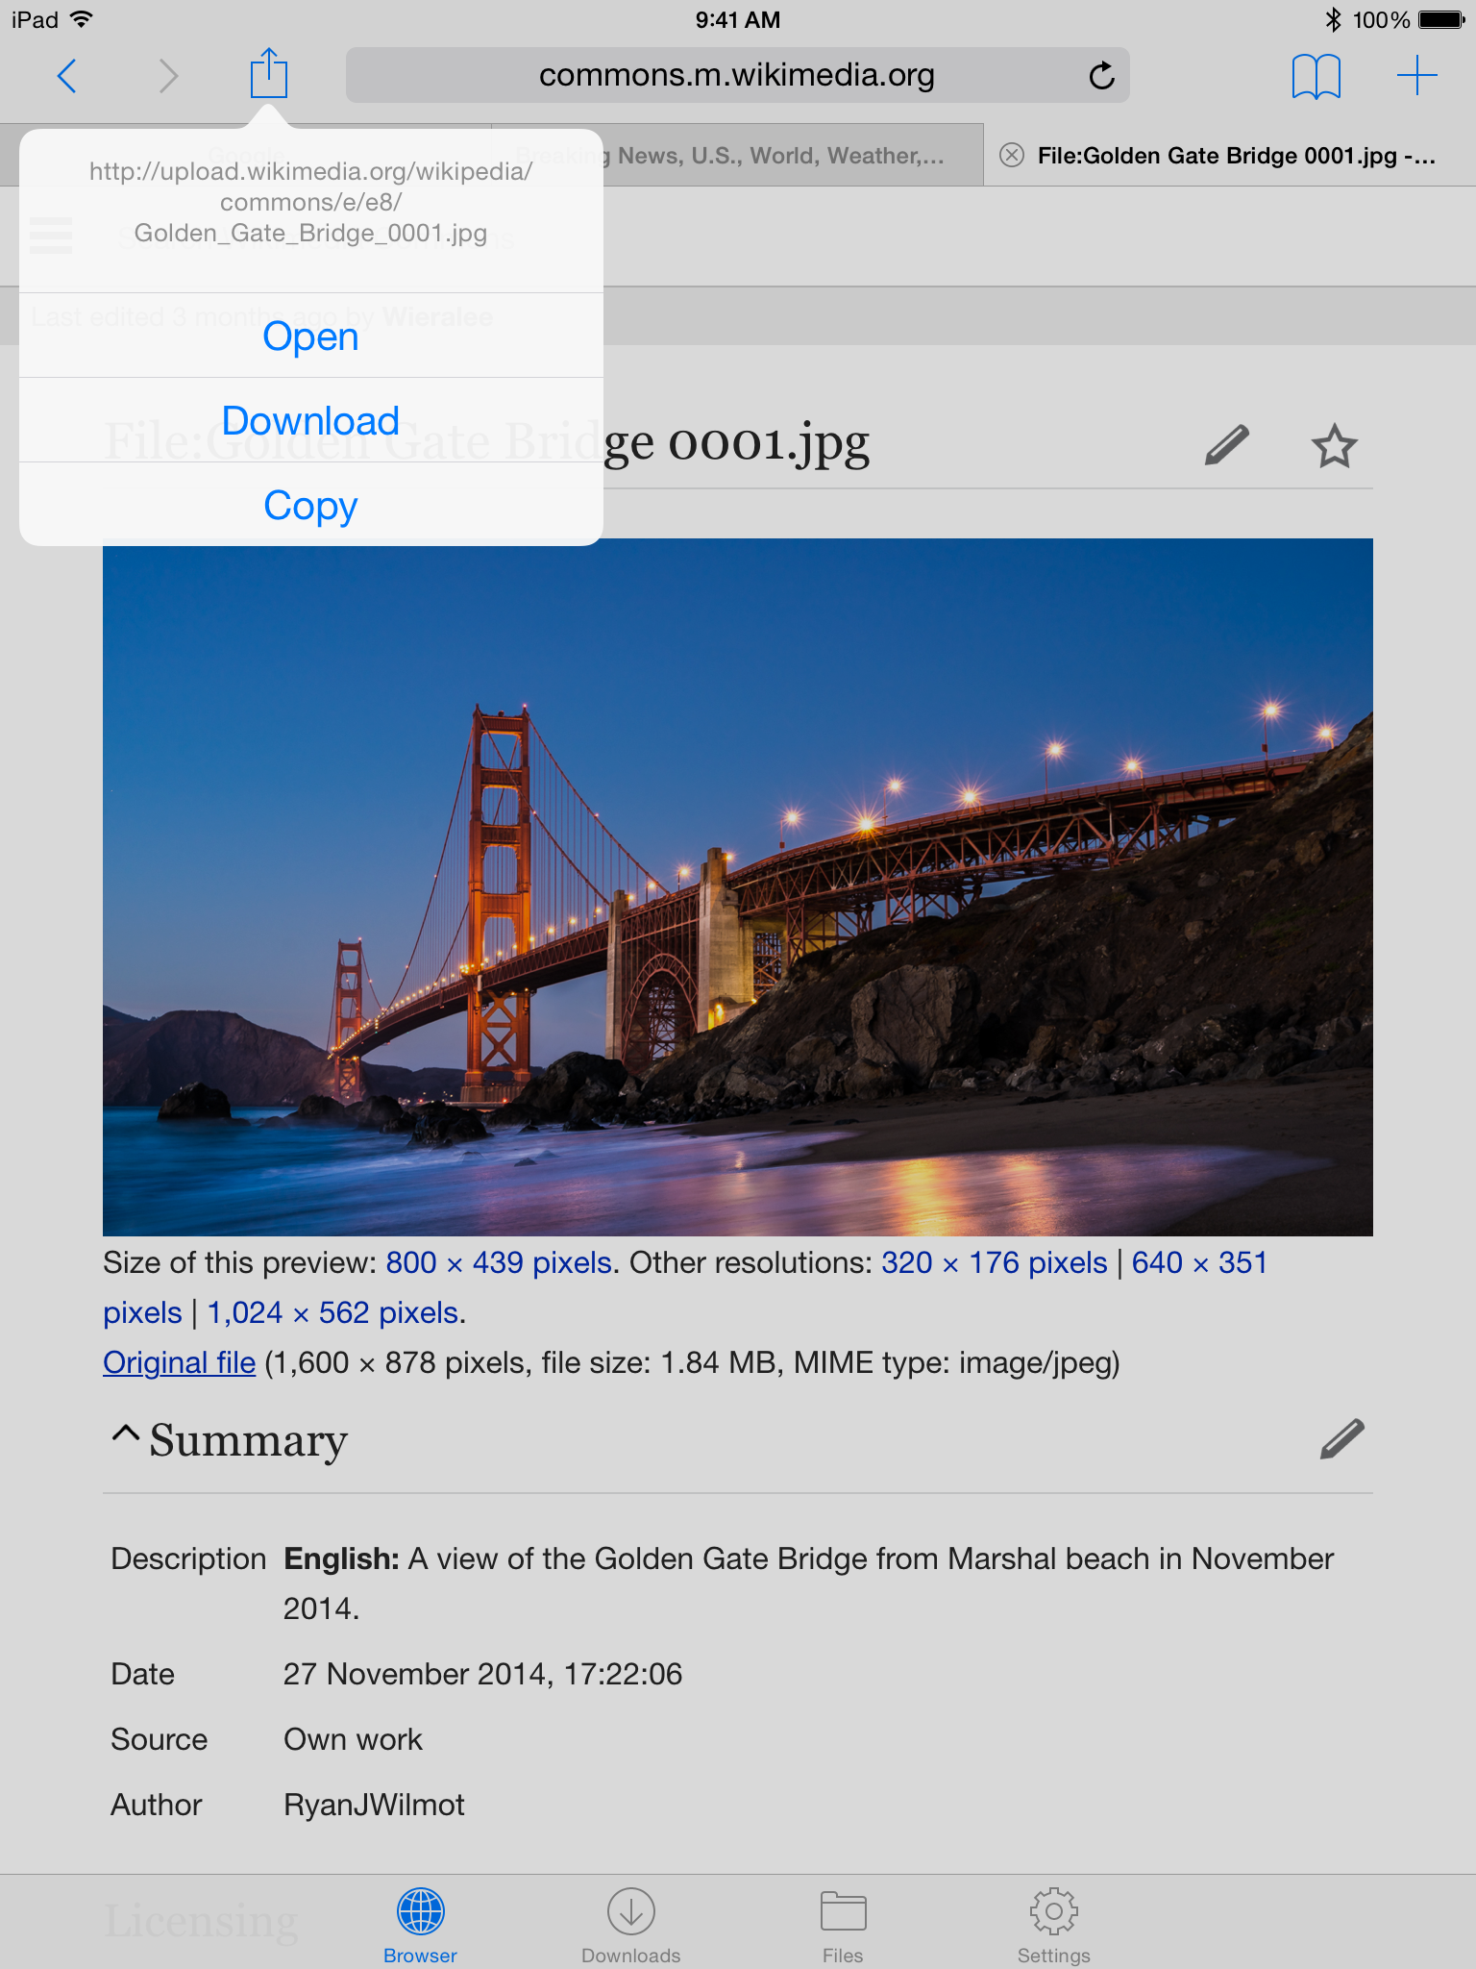Viewport: 1476px width, 1969px height.
Task: Tap the battery indicator in the status bar
Action: (x=1441, y=19)
